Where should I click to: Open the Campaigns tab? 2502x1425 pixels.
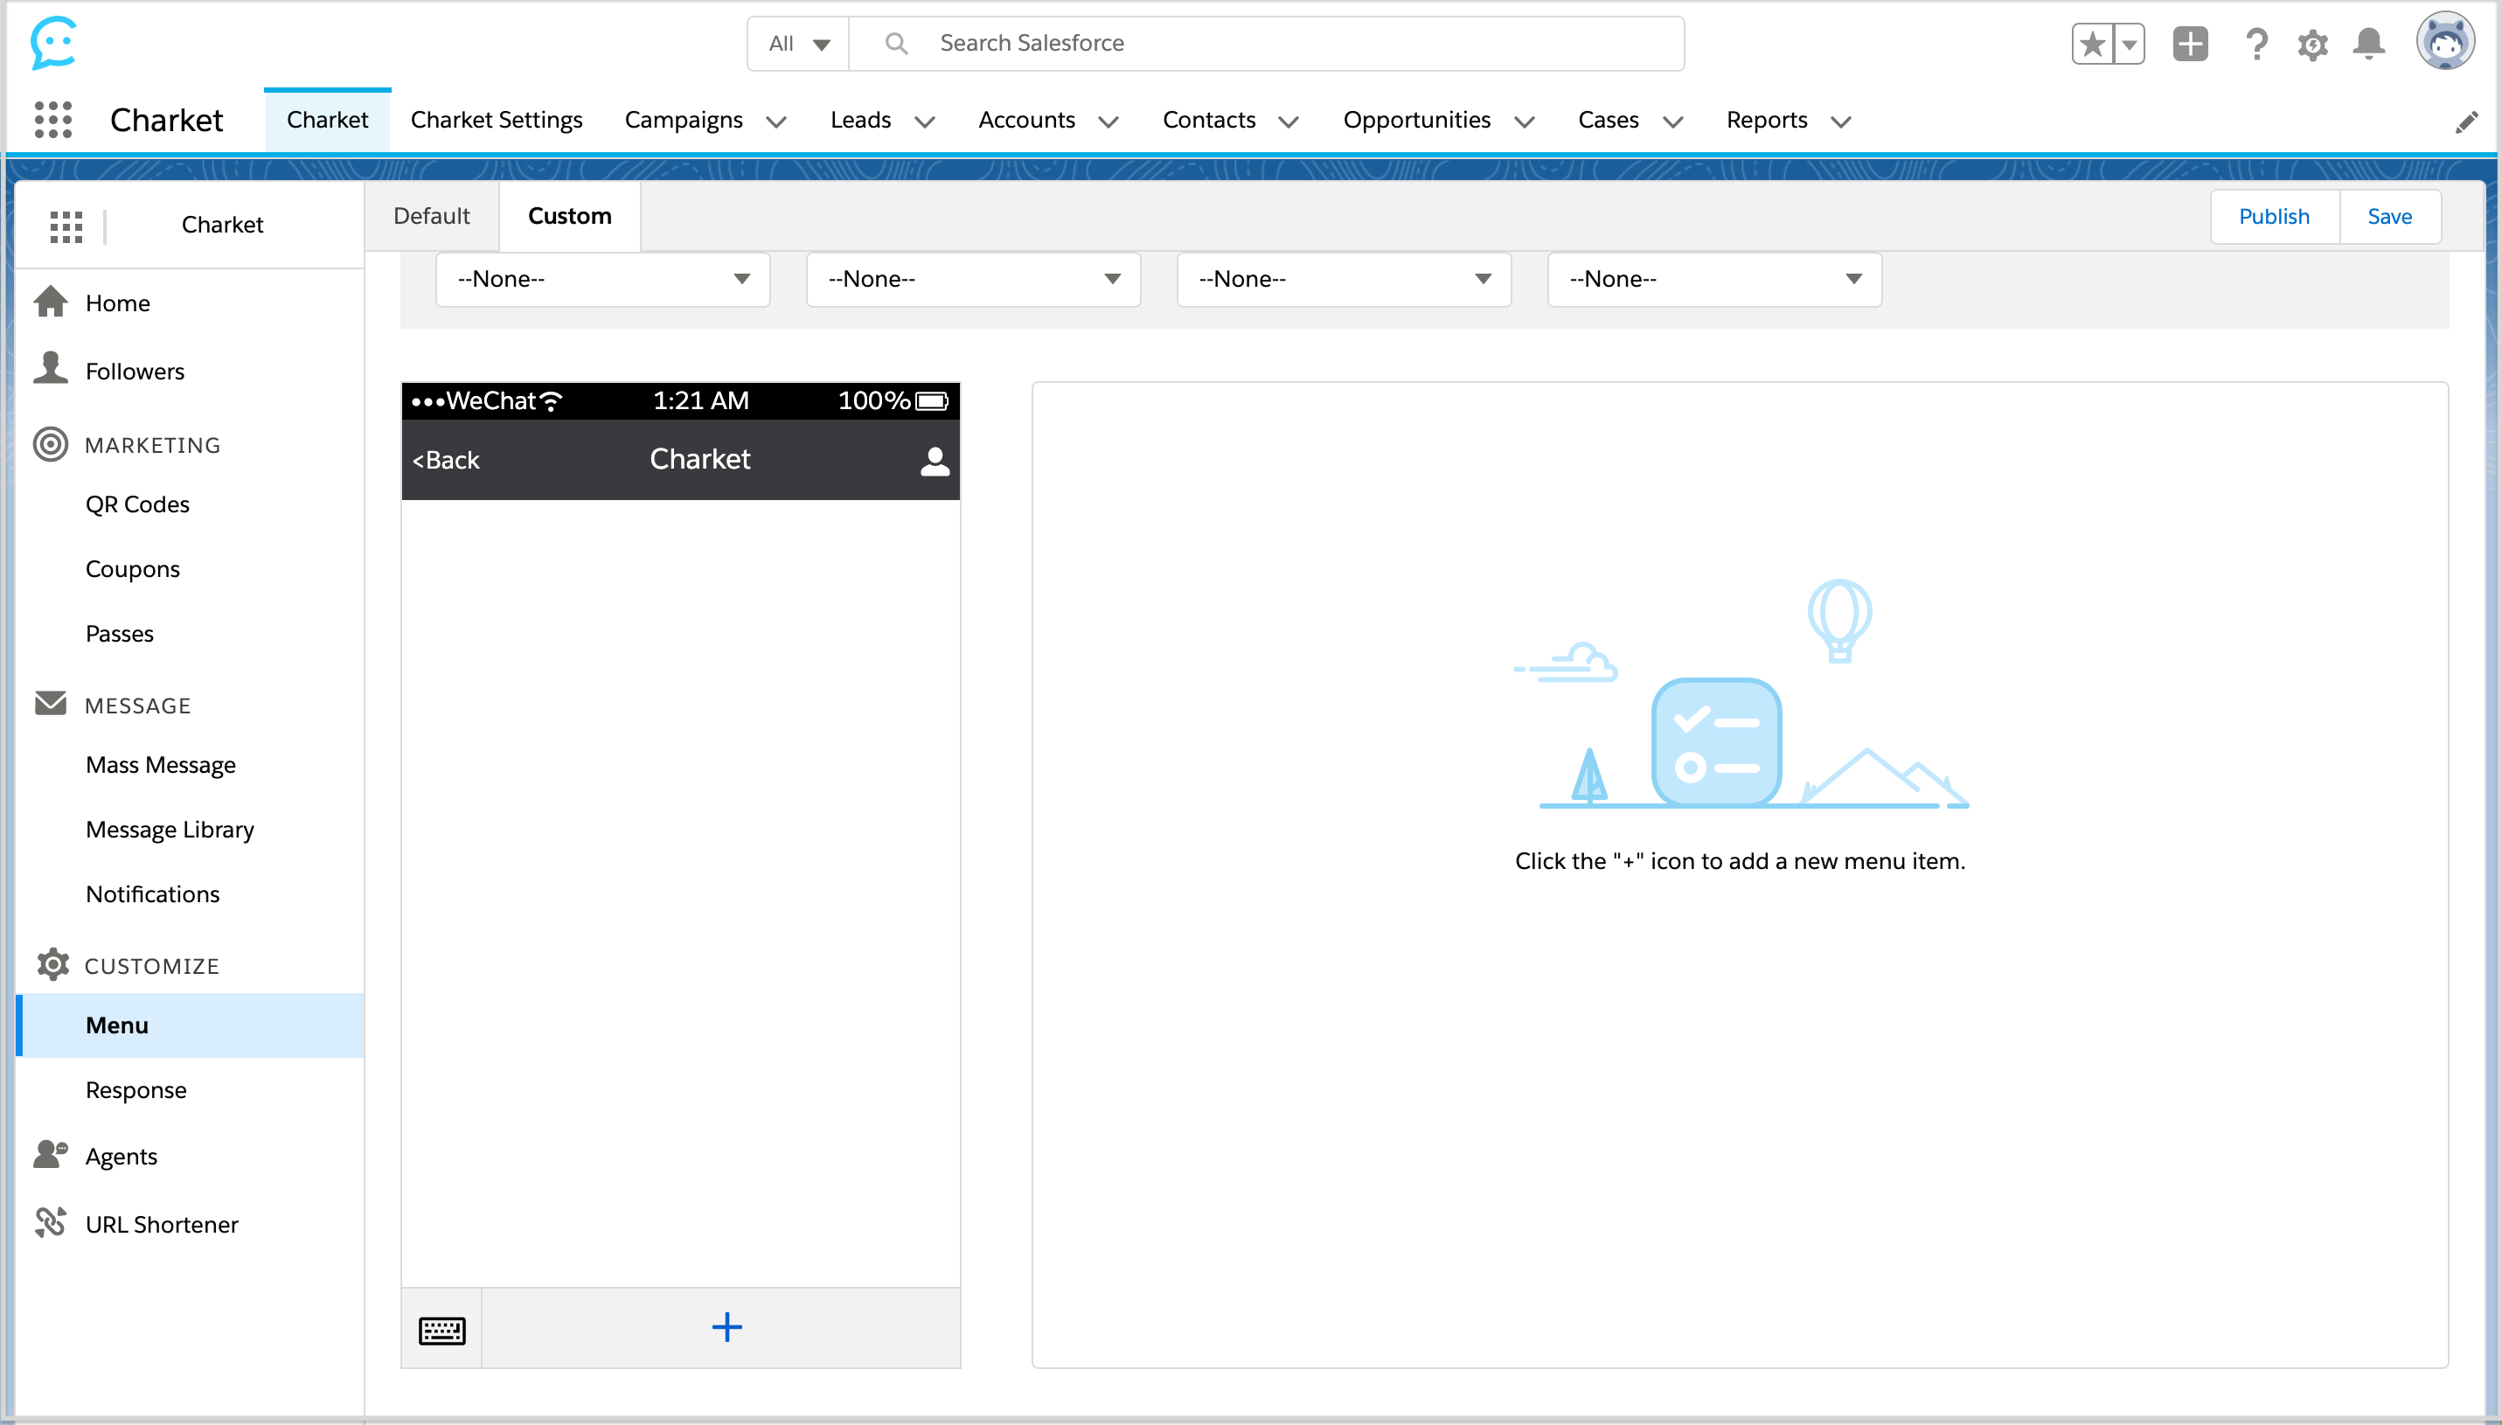[684, 121]
